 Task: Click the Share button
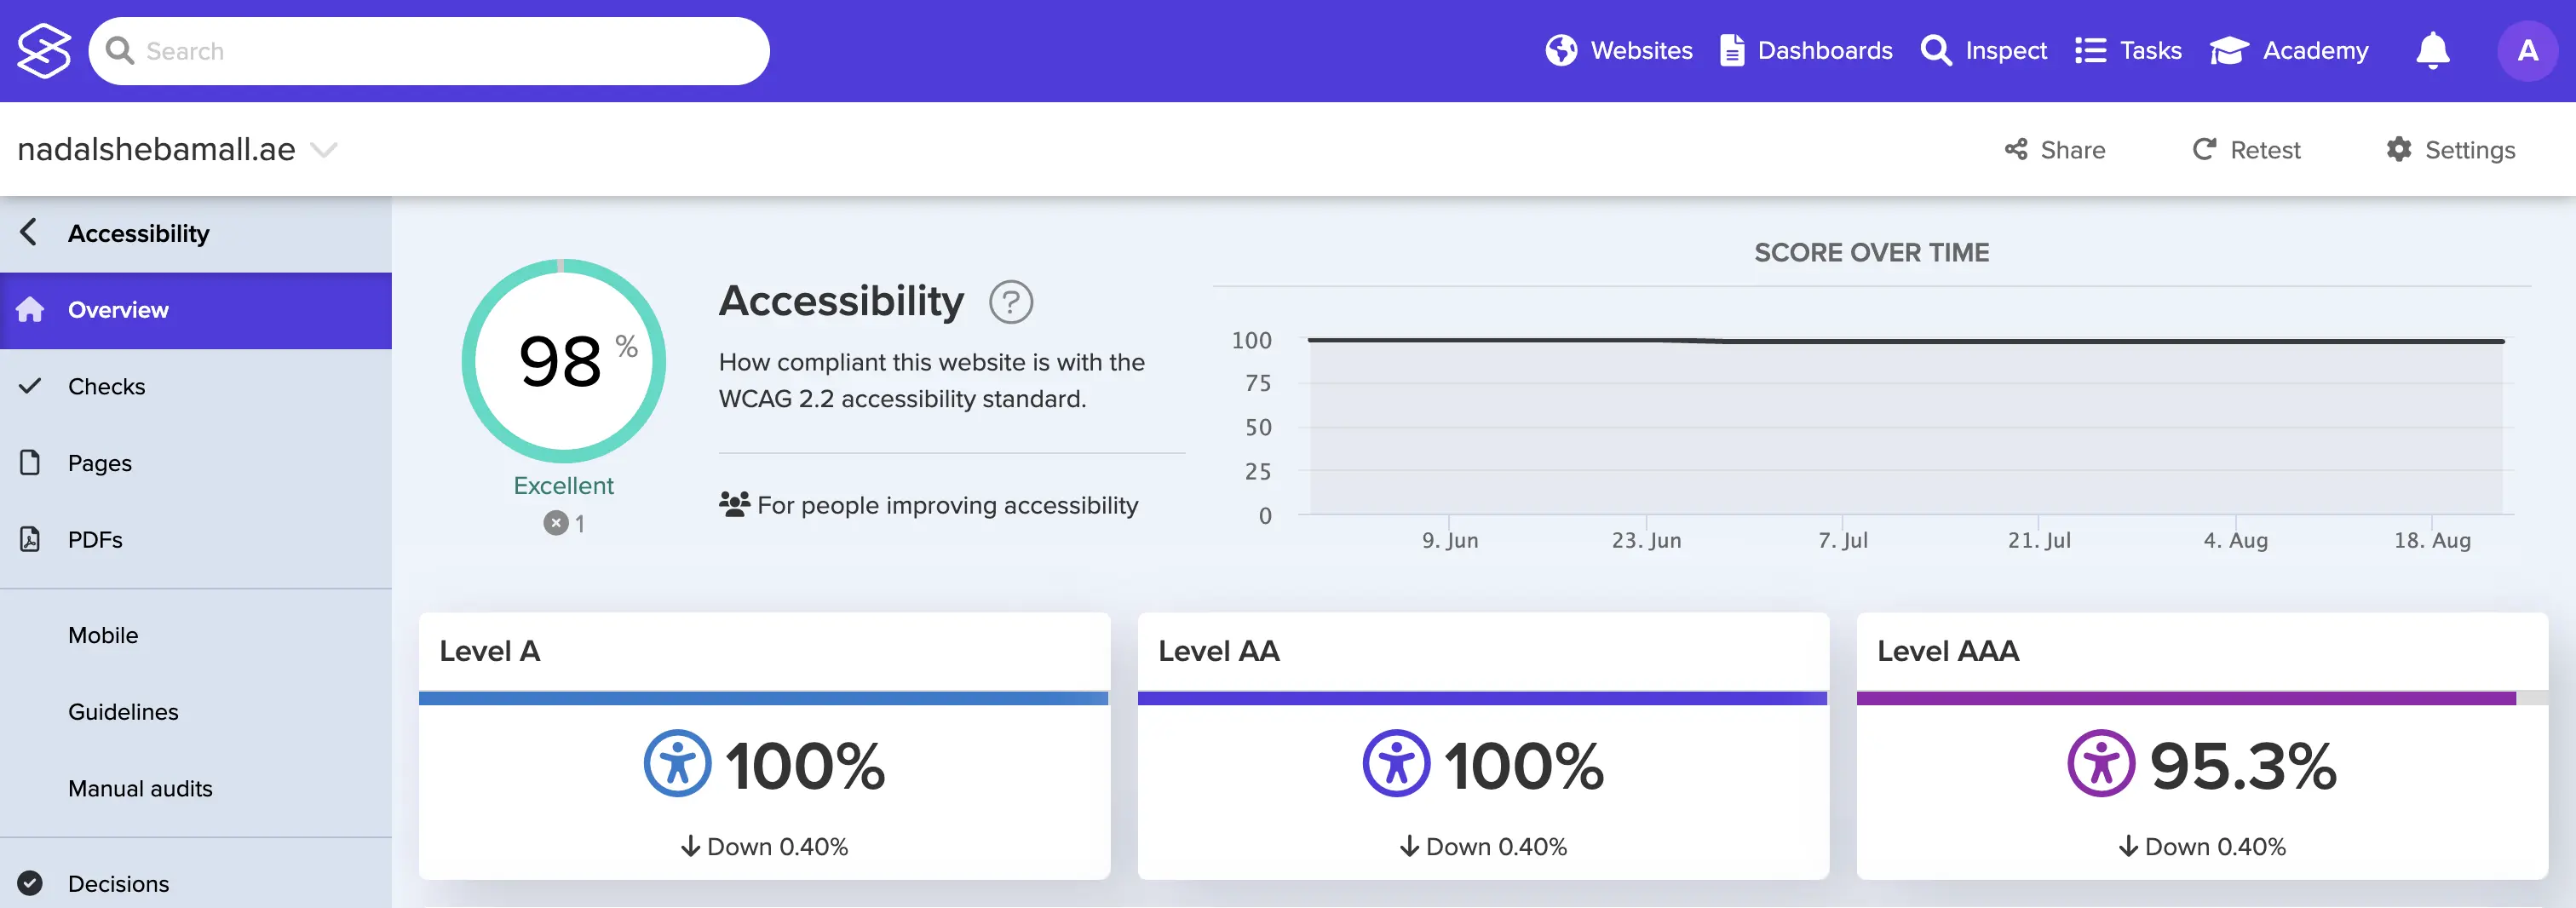click(x=2057, y=150)
